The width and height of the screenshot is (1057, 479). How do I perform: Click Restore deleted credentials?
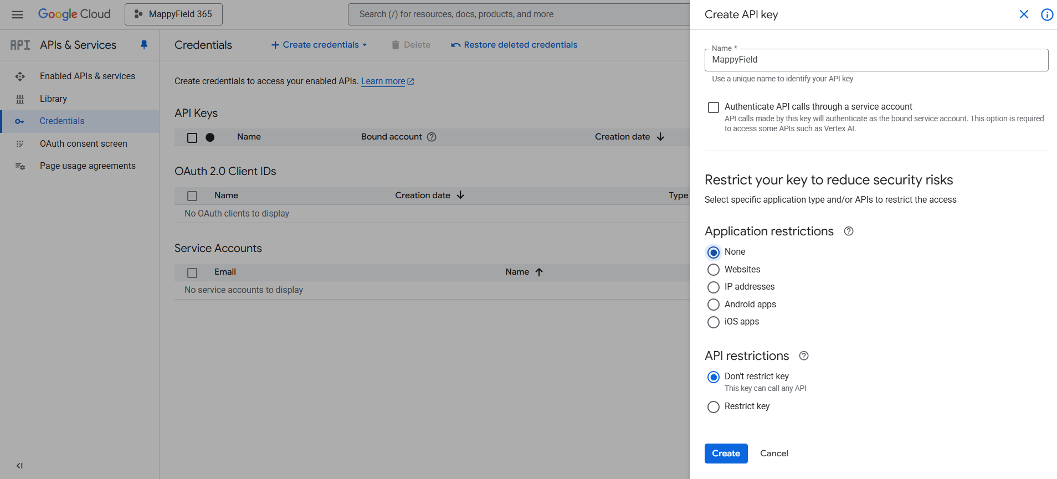514,45
